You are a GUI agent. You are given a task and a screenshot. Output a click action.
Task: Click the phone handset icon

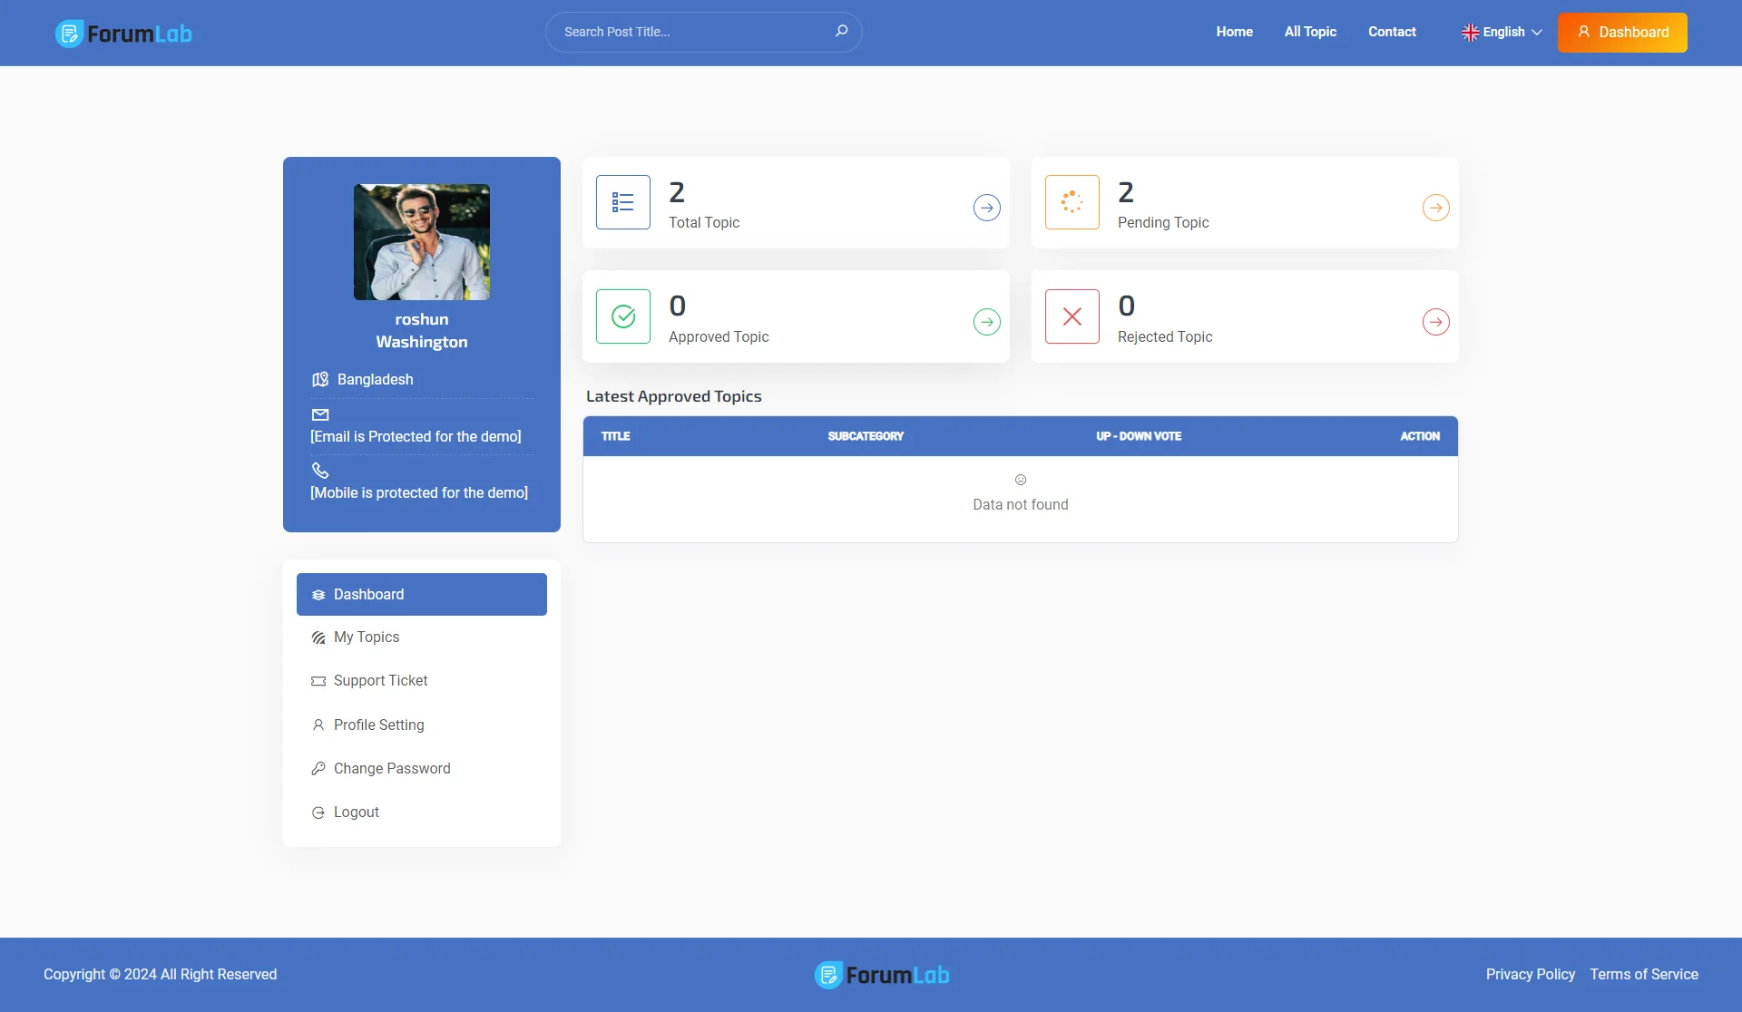tap(320, 471)
